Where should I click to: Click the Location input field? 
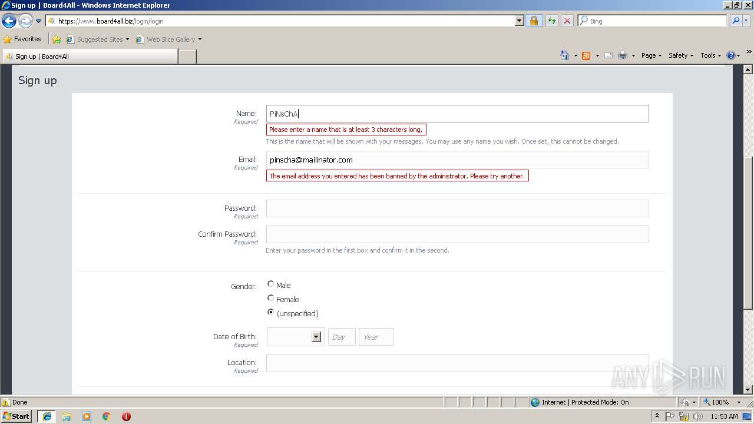(x=457, y=363)
